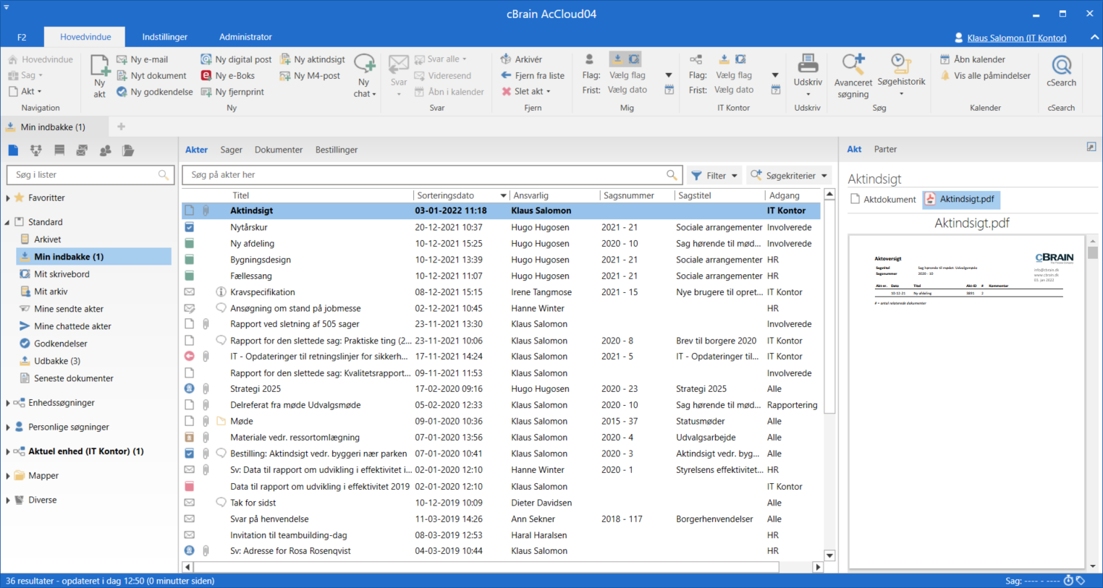Open Mig Vælg flag dropdown arrow
This screenshot has height=588, width=1103.
point(669,75)
